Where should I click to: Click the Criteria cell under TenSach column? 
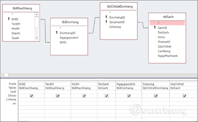106,100
